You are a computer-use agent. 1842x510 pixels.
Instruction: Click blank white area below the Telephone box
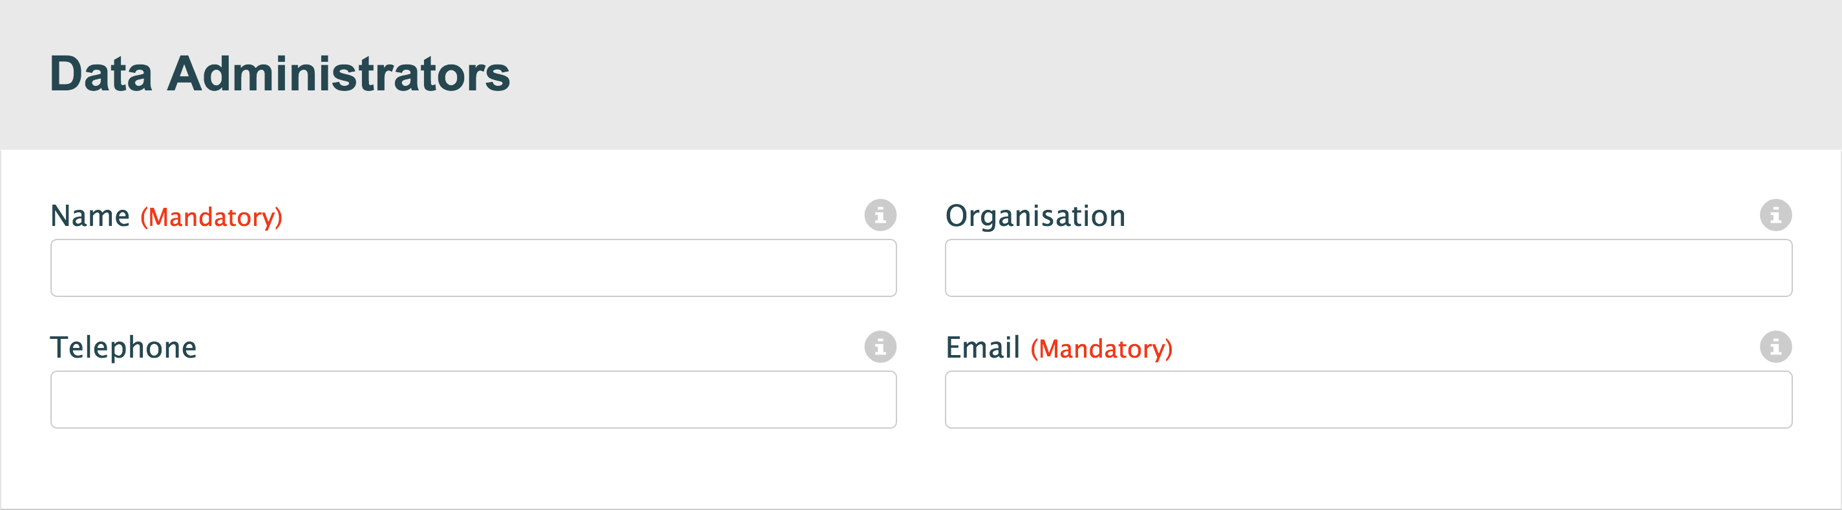pyautogui.click(x=472, y=468)
